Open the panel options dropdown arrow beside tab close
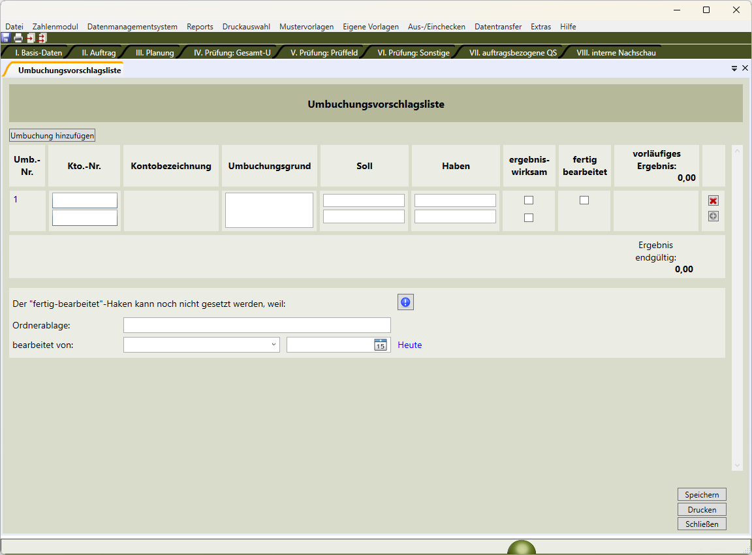Image resolution: width=752 pixels, height=555 pixels. [734, 68]
